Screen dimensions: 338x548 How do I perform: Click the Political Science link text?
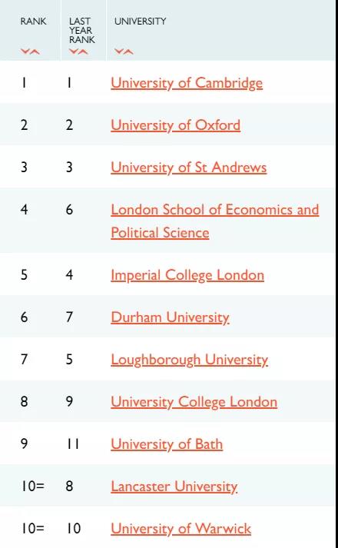click(x=160, y=233)
